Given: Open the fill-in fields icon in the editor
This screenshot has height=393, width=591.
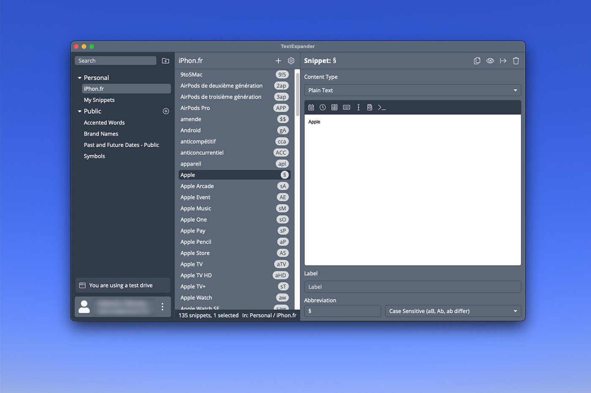Looking at the screenshot, I should coord(334,107).
